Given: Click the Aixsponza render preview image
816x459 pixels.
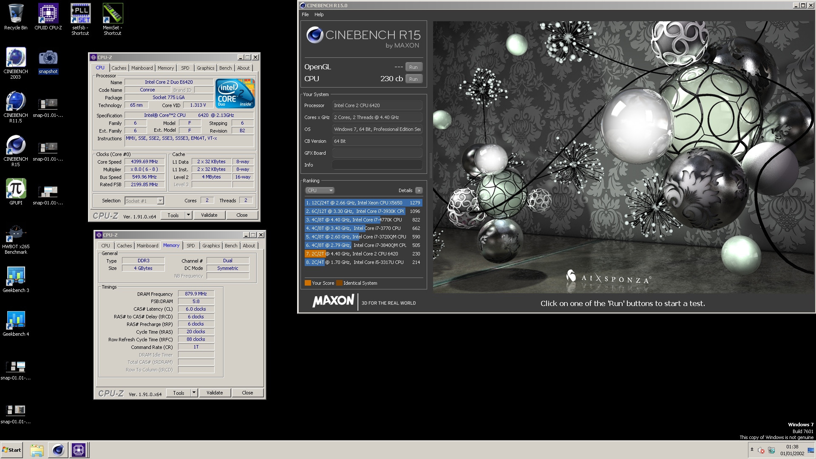Looking at the screenshot, I should point(623,157).
